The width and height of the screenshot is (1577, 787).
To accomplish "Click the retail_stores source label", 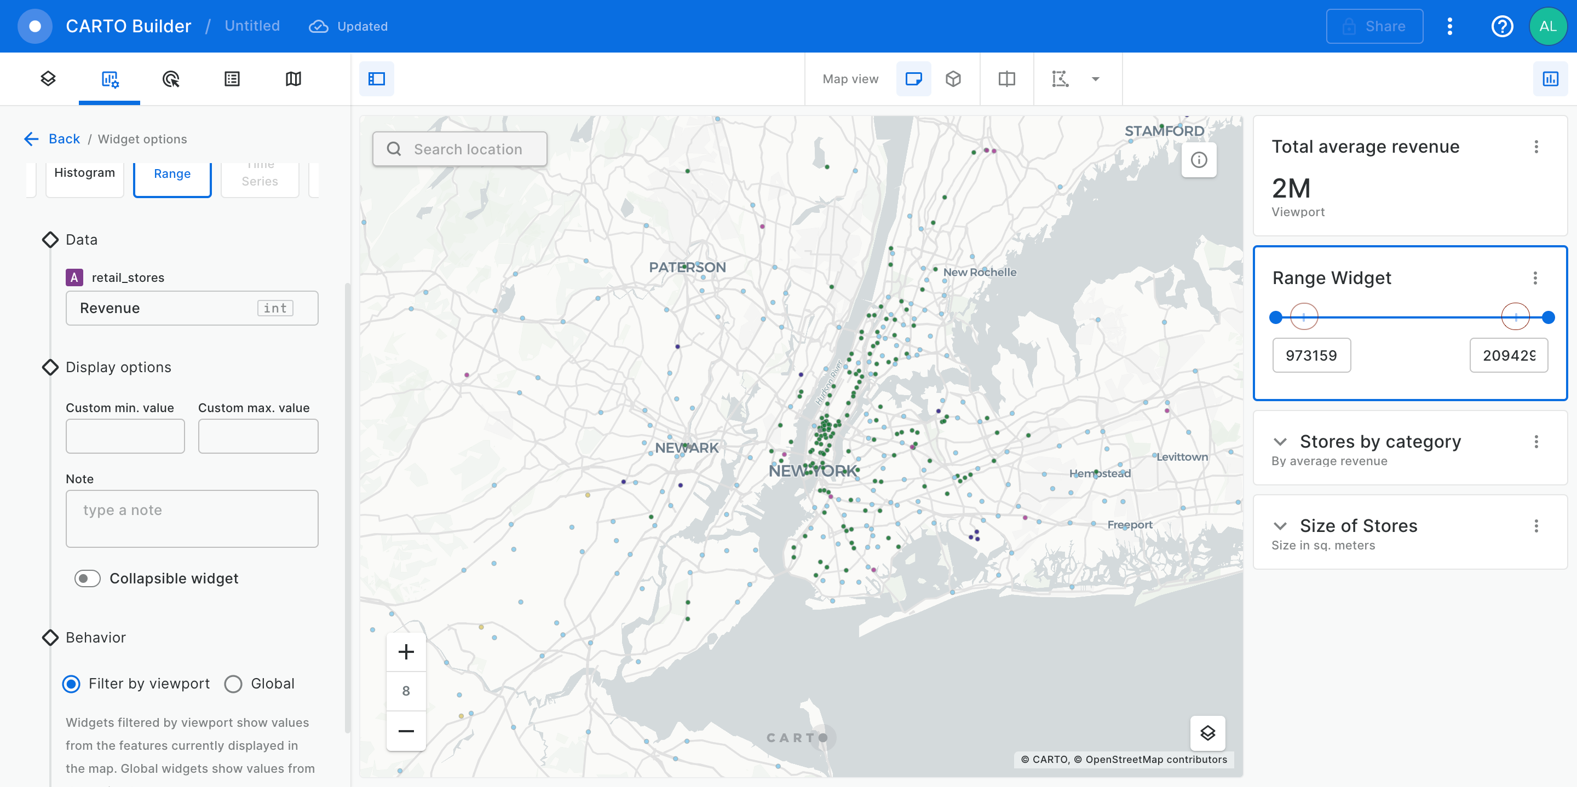I will pos(128,277).
